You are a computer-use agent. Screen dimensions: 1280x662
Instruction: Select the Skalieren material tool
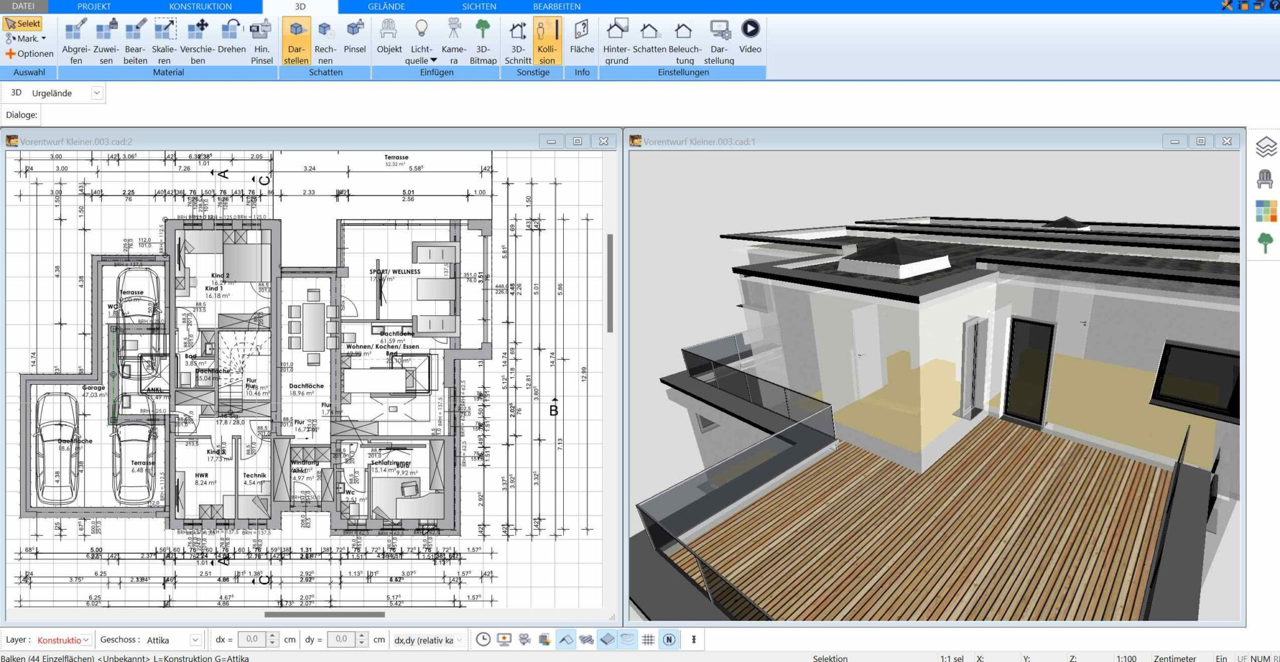coord(164,41)
